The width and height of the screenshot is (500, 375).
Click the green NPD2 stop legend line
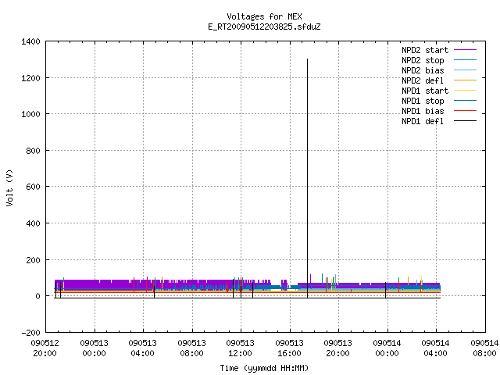(466, 60)
